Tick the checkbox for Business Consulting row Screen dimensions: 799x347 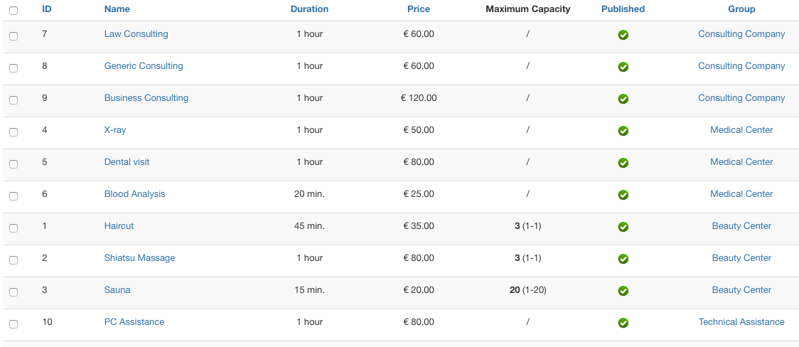[x=14, y=100]
